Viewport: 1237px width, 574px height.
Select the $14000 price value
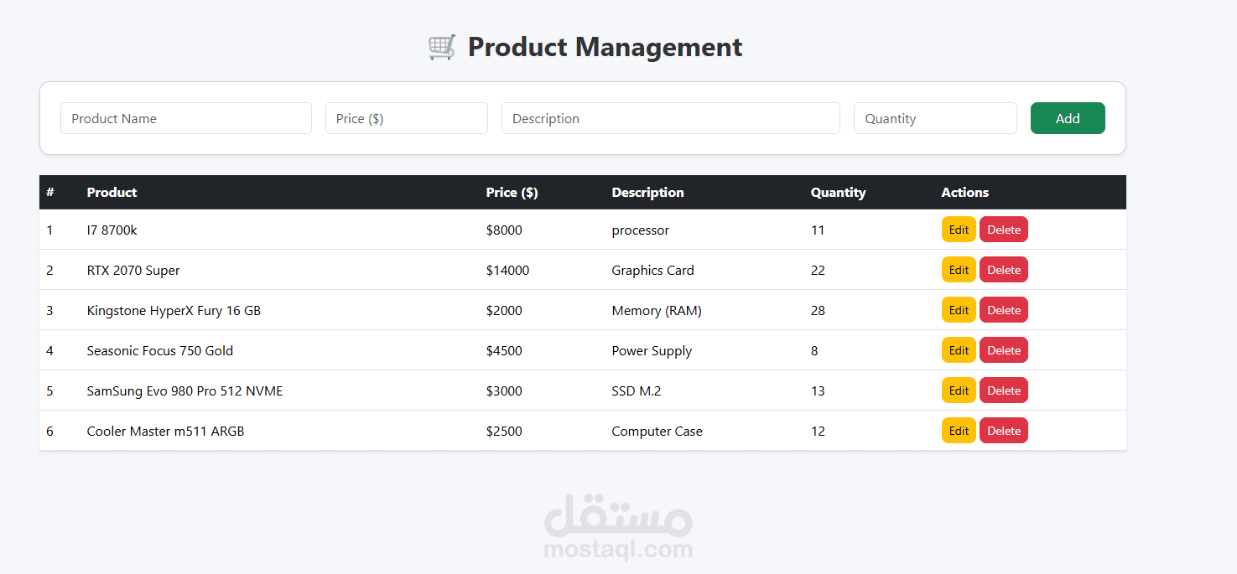point(507,271)
